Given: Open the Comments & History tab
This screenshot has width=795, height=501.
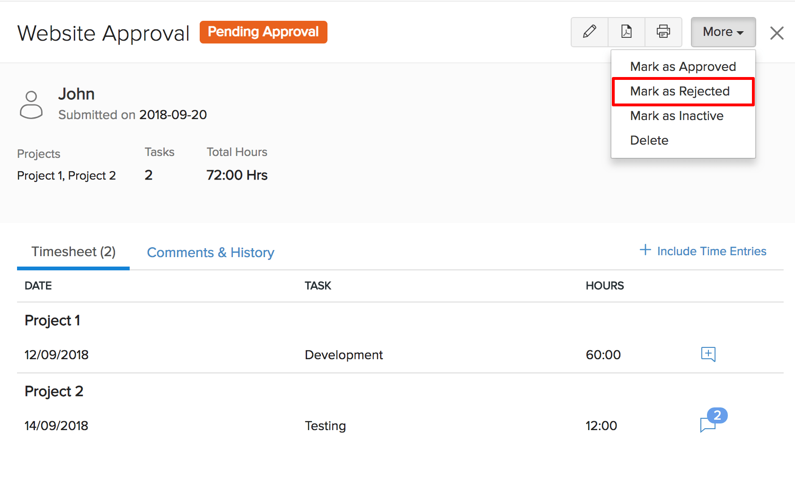Looking at the screenshot, I should coord(211,253).
